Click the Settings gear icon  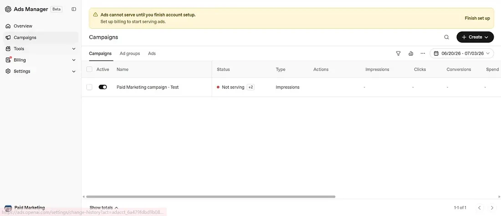(x=8, y=71)
